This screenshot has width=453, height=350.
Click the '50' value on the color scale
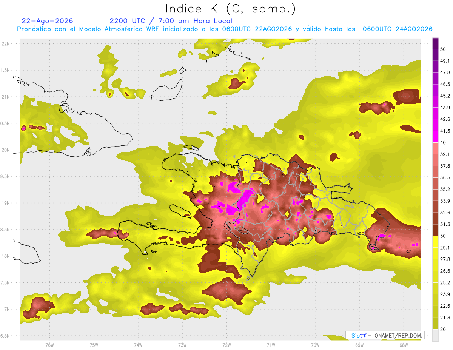pyautogui.click(x=443, y=49)
